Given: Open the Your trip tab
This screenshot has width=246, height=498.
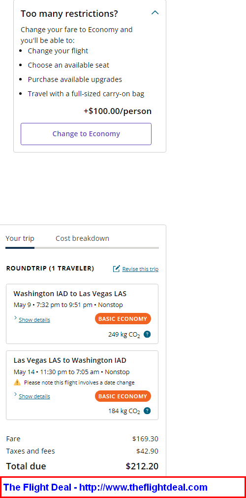Looking at the screenshot, I should pos(20,238).
